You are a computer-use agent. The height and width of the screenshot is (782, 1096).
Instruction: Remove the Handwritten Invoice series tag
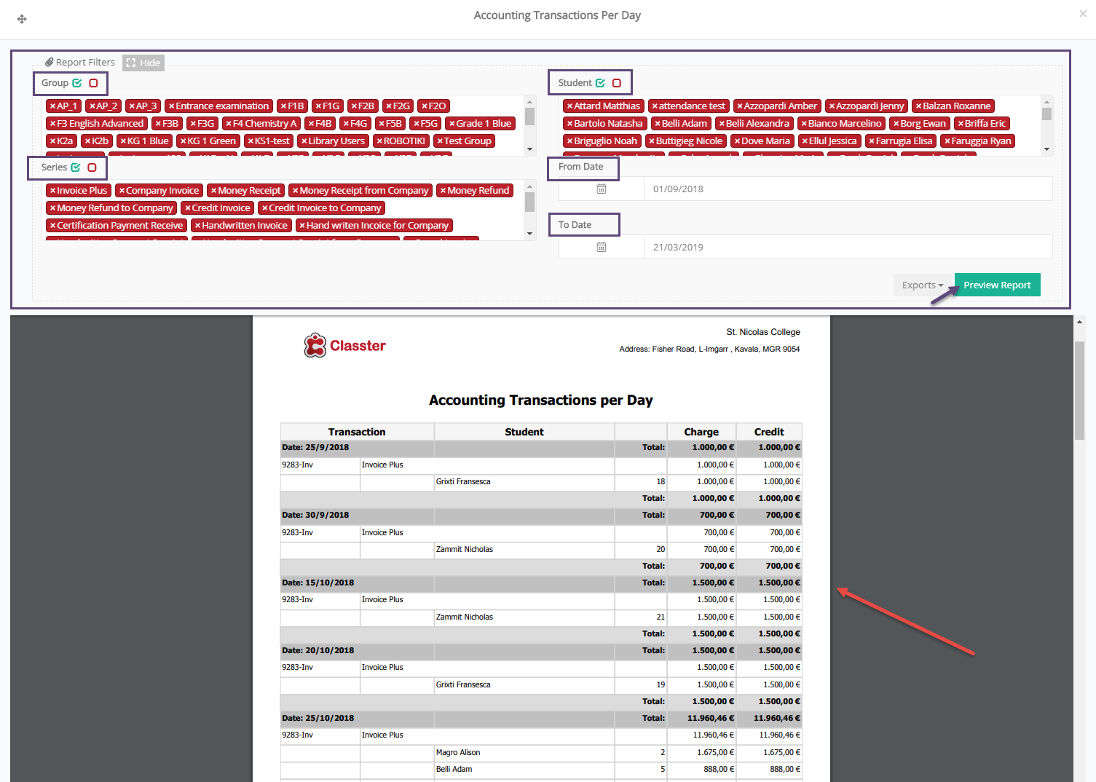[x=197, y=226]
